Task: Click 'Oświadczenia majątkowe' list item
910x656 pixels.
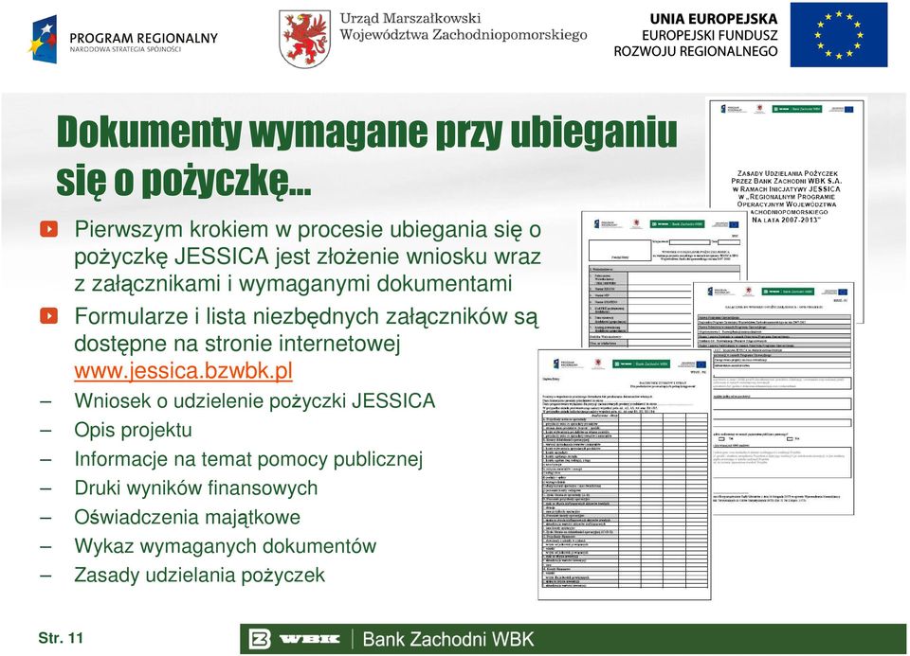Action: tap(187, 517)
